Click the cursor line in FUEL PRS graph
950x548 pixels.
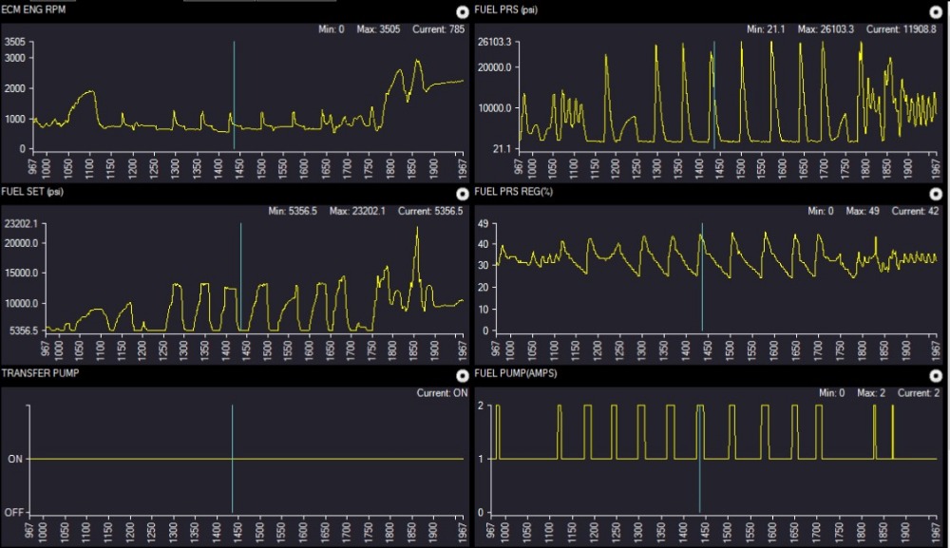click(714, 95)
